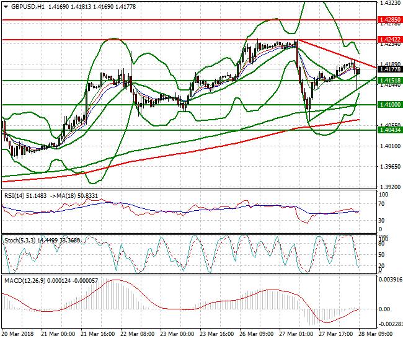Click the -0.002283 MACD scale value
The image size is (403, 341).
coord(391,324)
